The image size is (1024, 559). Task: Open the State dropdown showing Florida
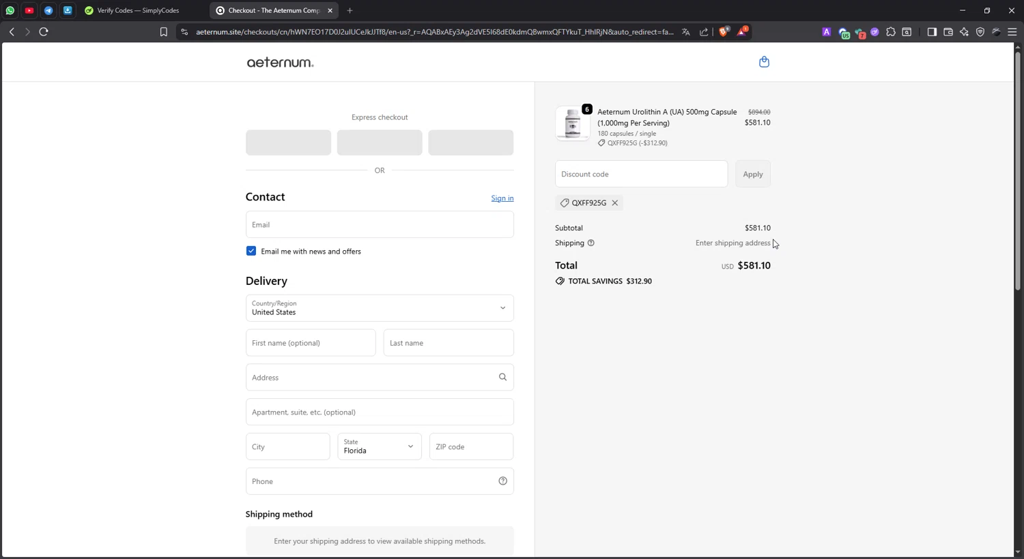(380, 447)
